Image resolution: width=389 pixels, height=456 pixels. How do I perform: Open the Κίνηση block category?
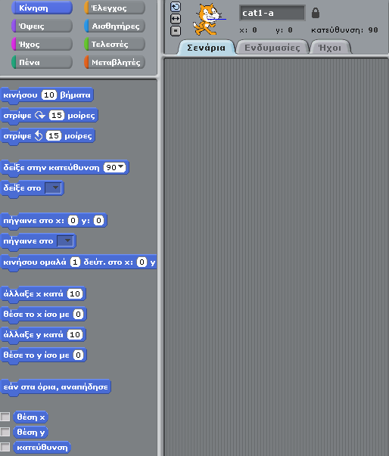tap(42, 8)
